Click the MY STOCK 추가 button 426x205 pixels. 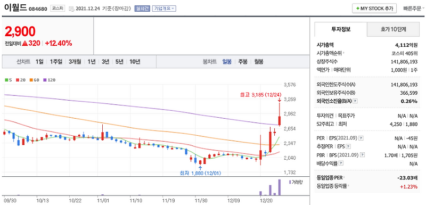(374, 9)
